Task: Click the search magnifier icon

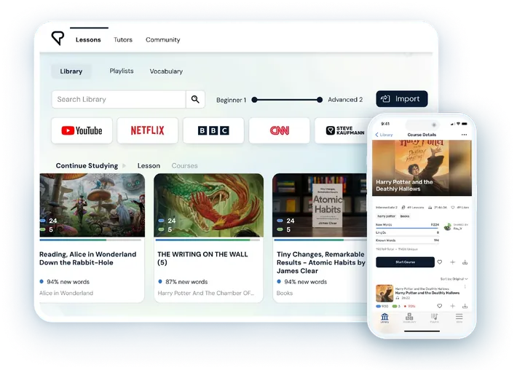Action: click(195, 99)
